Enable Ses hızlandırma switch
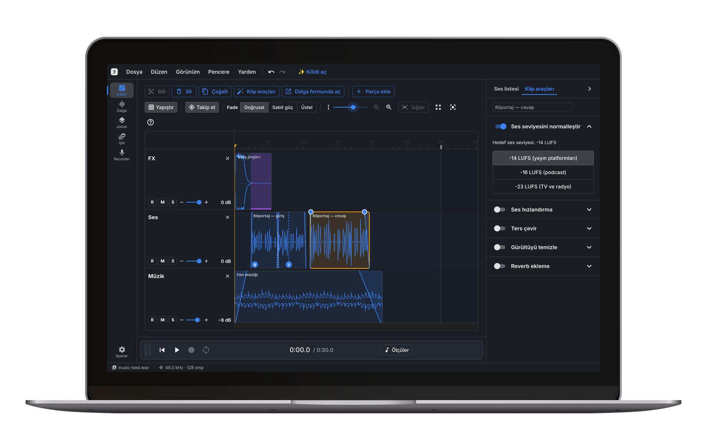 499,209
